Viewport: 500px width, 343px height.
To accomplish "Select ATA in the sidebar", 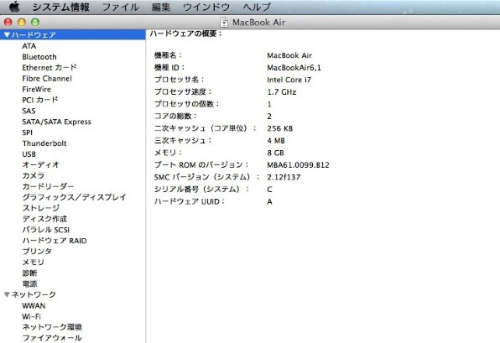I will 29,46.
